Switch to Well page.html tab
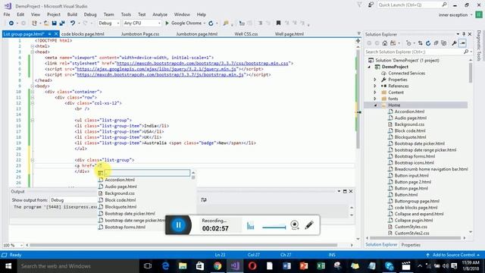This screenshot has width=485, height=273. [x=289, y=34]
